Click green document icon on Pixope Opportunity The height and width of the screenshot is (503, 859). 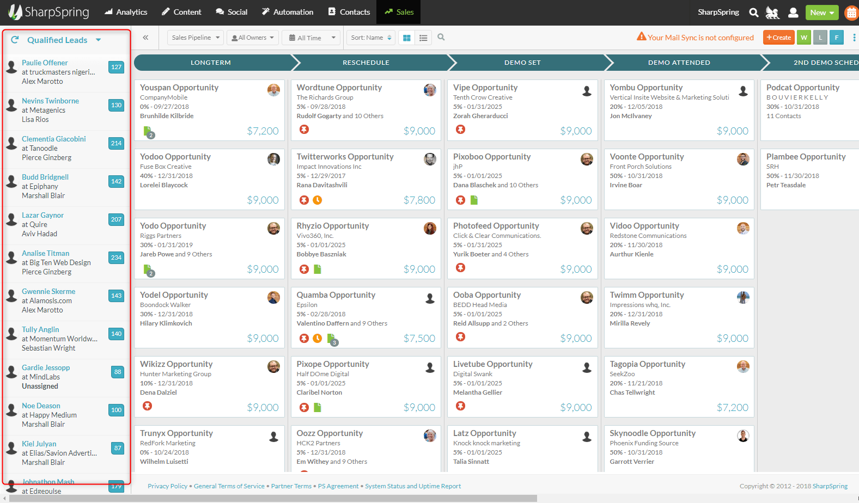pos(318,408)
